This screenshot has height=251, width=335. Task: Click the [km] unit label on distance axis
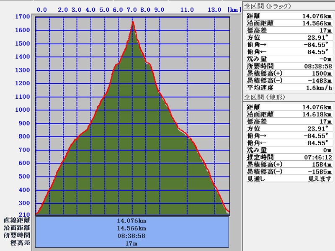tap(233, 9)
